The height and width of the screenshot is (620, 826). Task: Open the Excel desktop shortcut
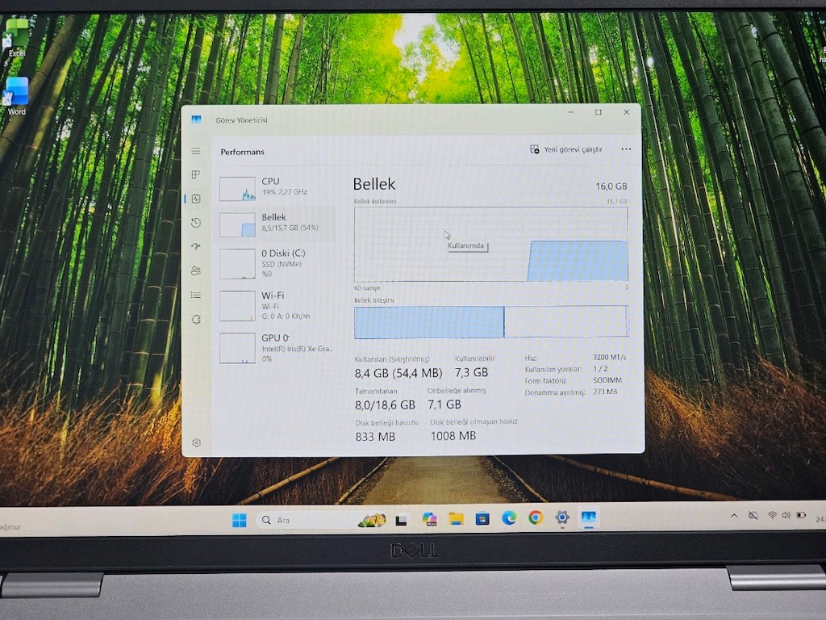(16, 37)
